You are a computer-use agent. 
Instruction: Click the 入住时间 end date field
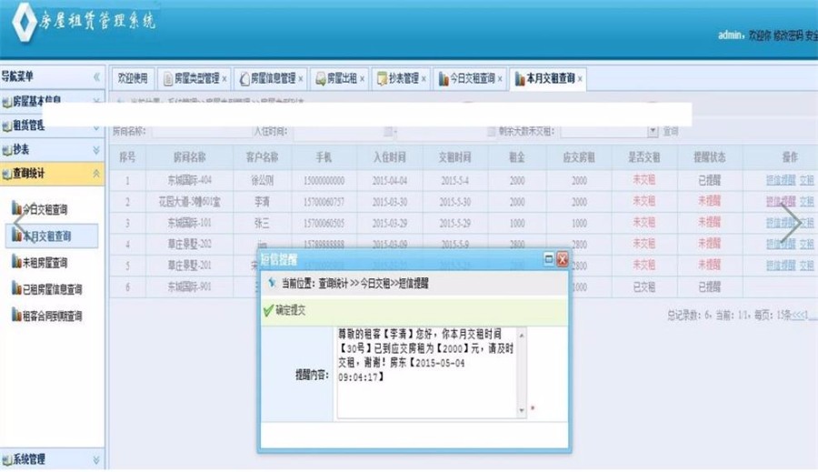point(446,132)
